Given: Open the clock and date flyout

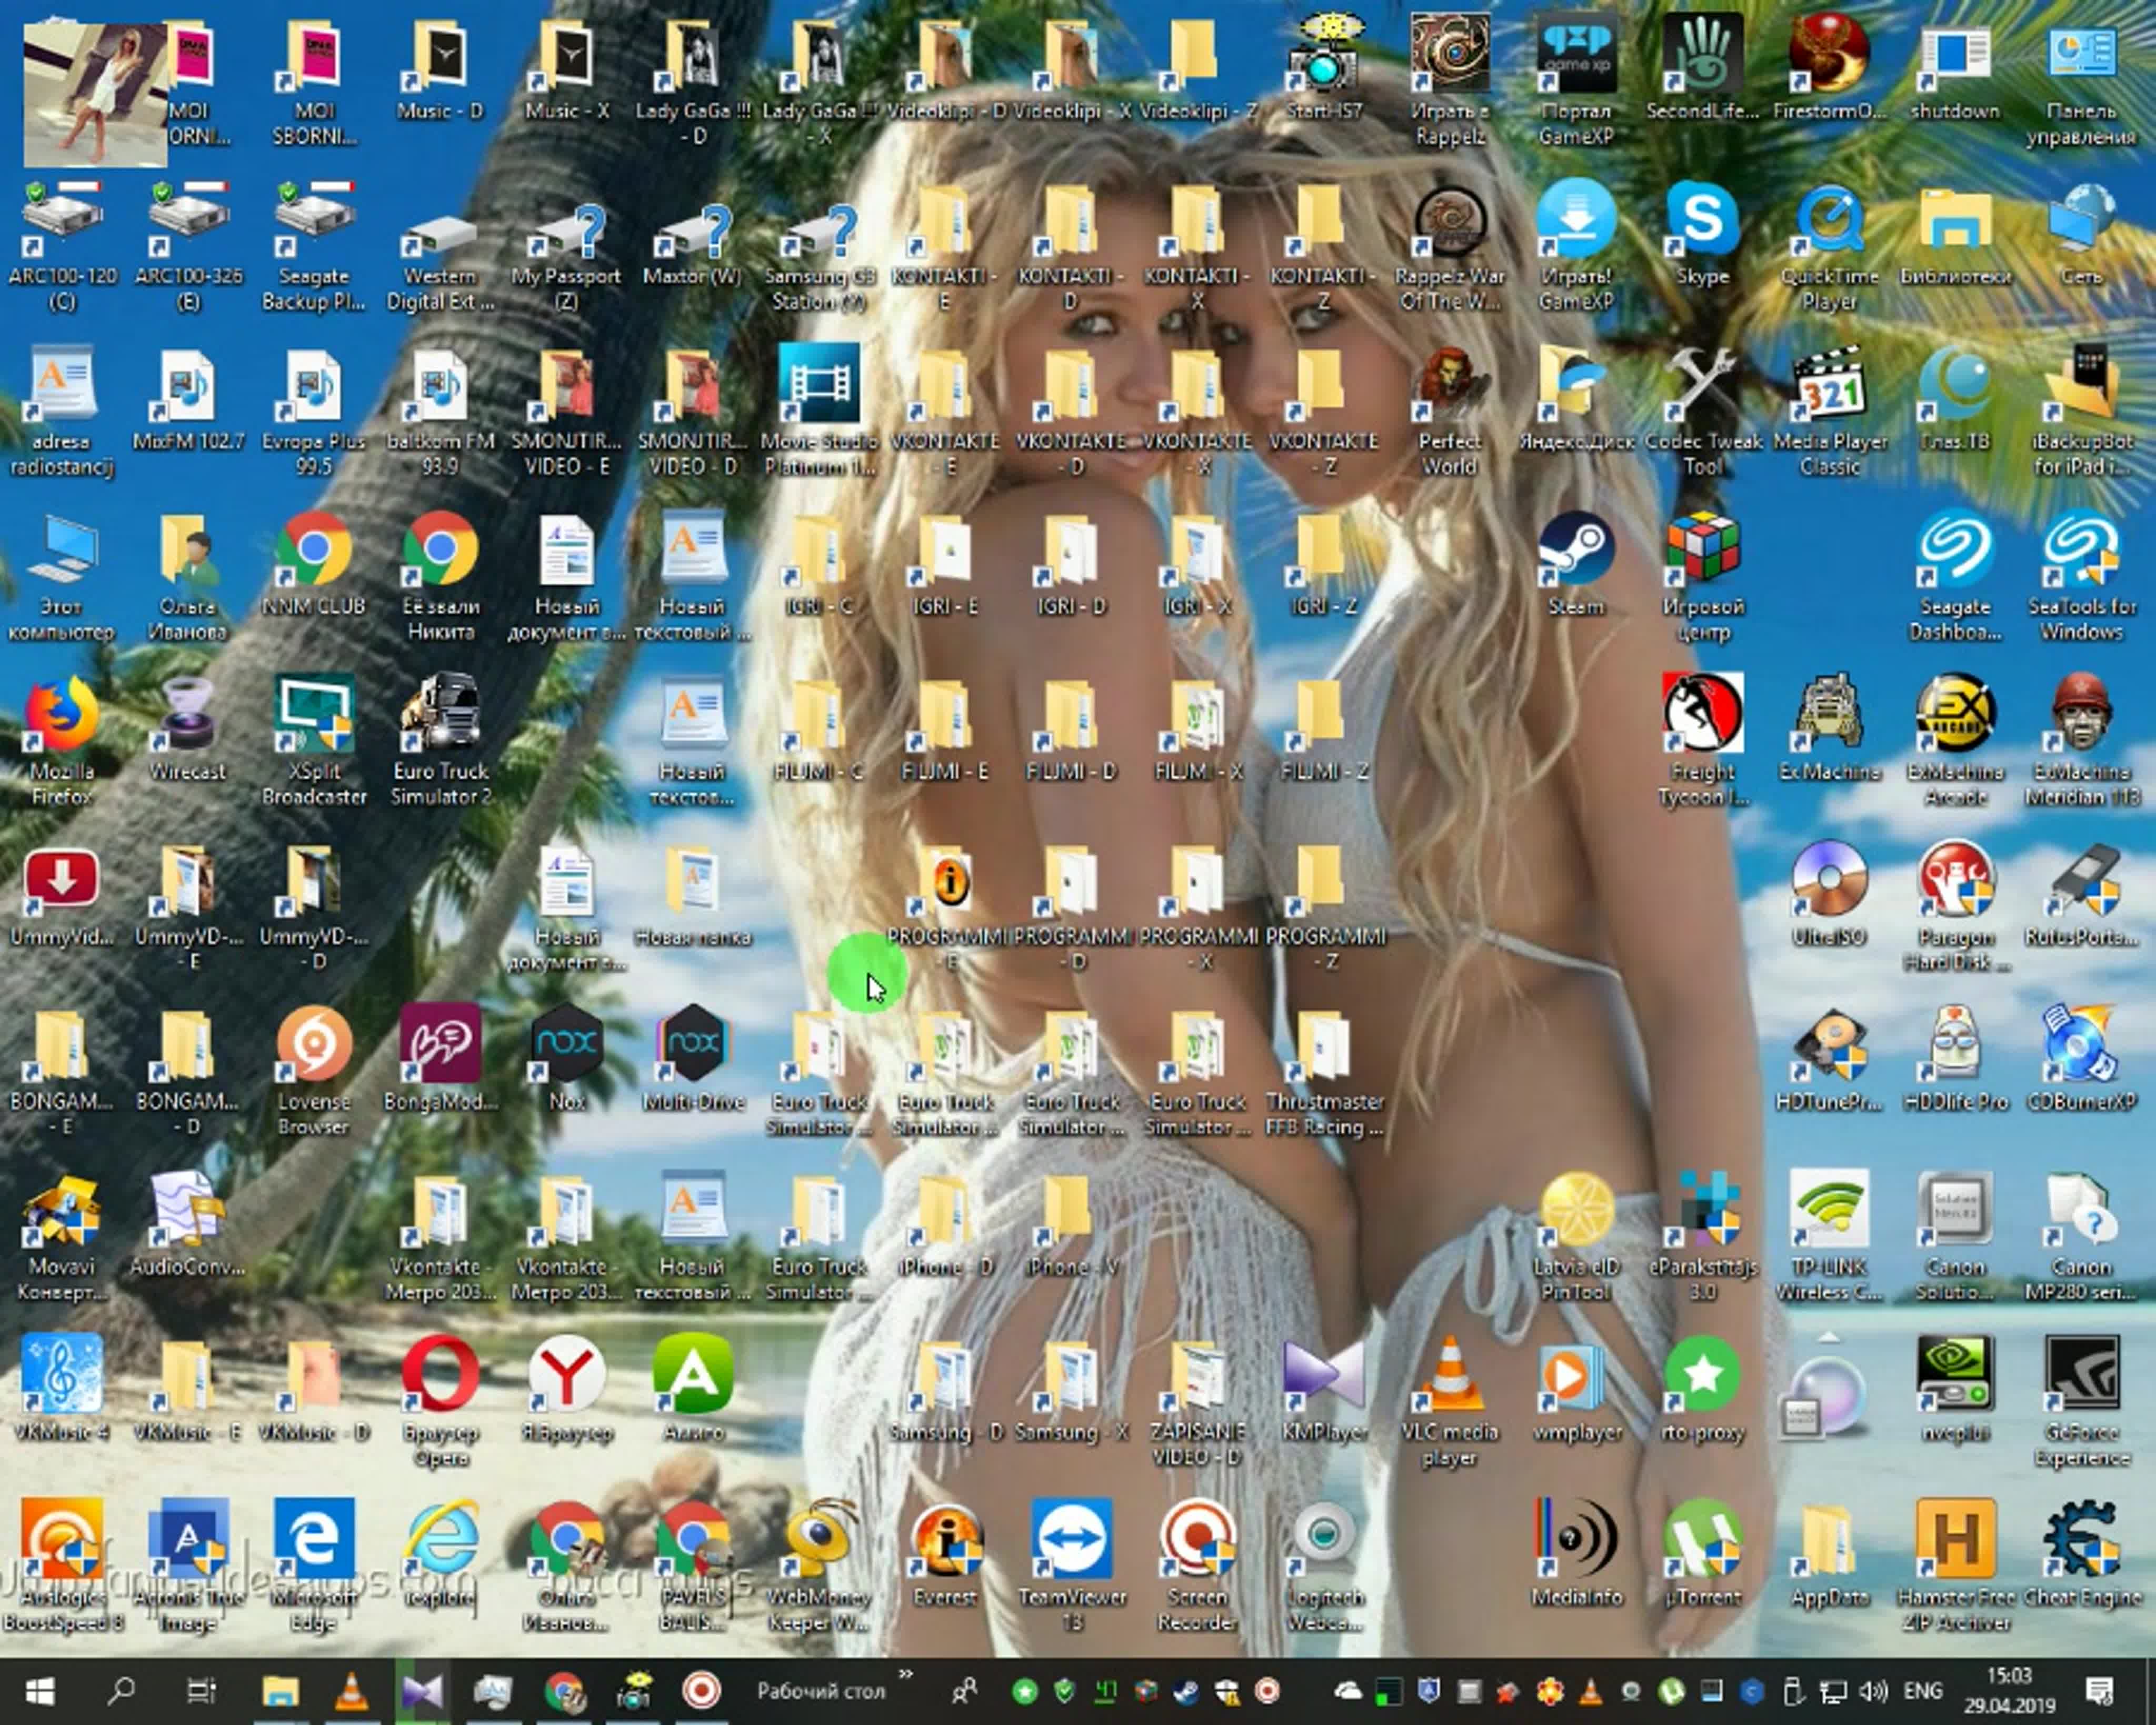Looking at the screenshot, I should click(2009, 1692).
